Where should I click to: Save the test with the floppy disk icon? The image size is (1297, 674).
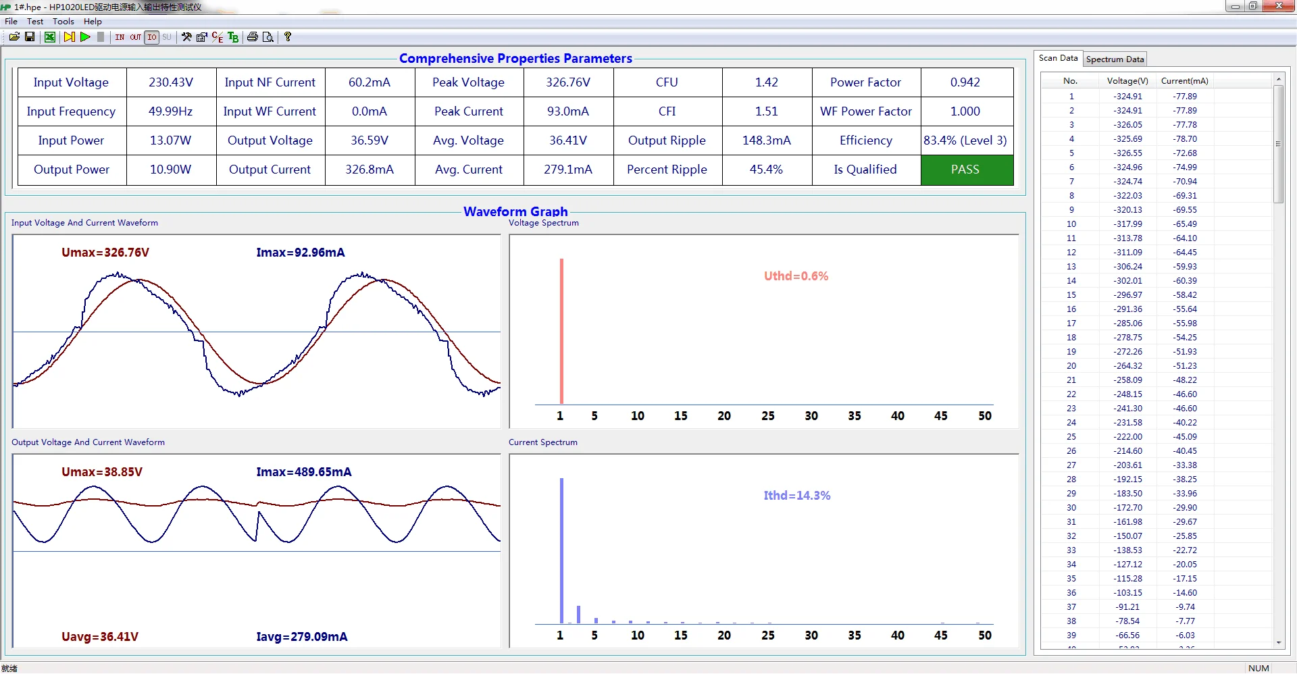[30, 37]
